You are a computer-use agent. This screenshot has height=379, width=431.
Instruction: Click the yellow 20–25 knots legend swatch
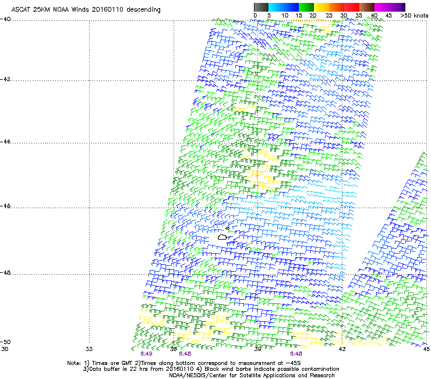coord(322,7)
